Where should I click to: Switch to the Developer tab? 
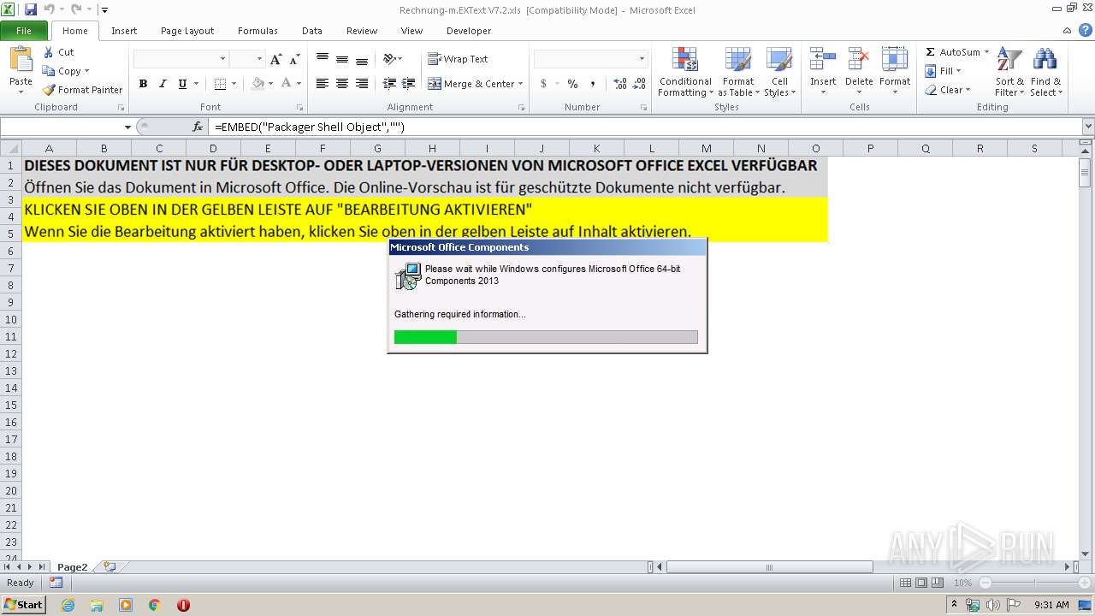[x=469, y=31]
